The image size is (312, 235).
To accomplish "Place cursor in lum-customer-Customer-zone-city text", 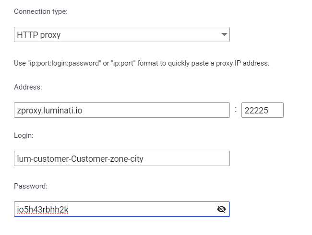I will tap(80, 159).
